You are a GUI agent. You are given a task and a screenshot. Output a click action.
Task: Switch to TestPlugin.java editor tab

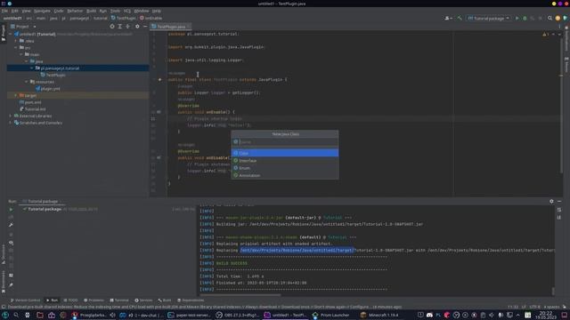pyautogui.click(x=171, y=27)
